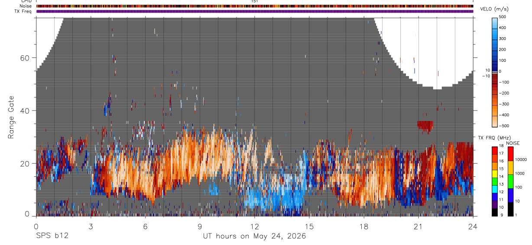This screenshot has width=532, height=245.
Task: Click the x-axis tick label '3'
Action: coord(91,226)
